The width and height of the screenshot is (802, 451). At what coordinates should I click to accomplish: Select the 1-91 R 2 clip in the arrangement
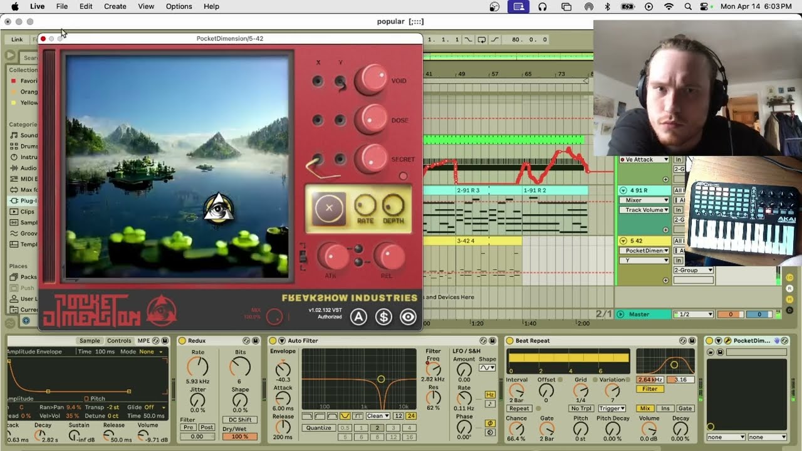click(555, 190)
